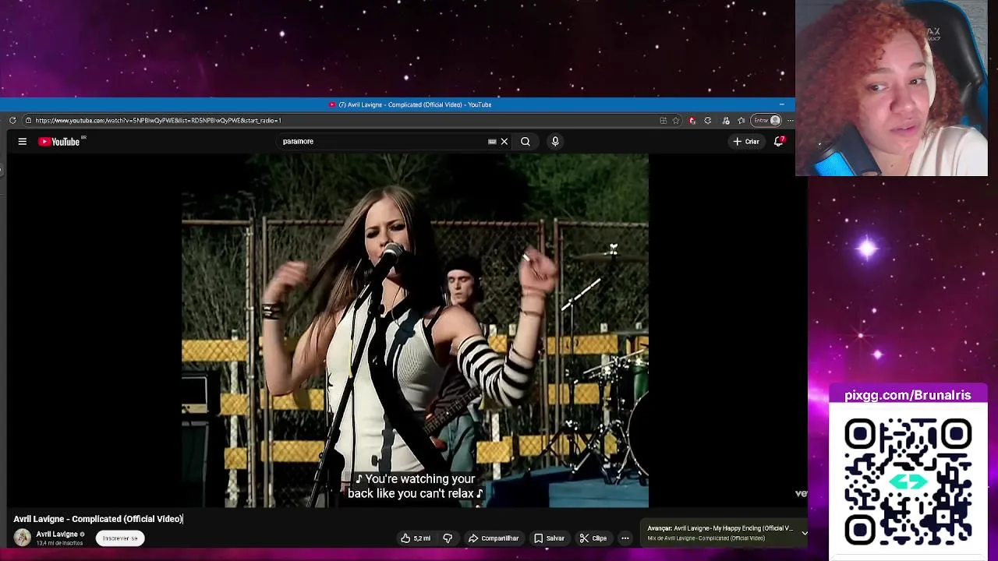Like the video (5,2 mi)
The width and height of the screenshot is (998, 561).
click(x=416, y=538)
